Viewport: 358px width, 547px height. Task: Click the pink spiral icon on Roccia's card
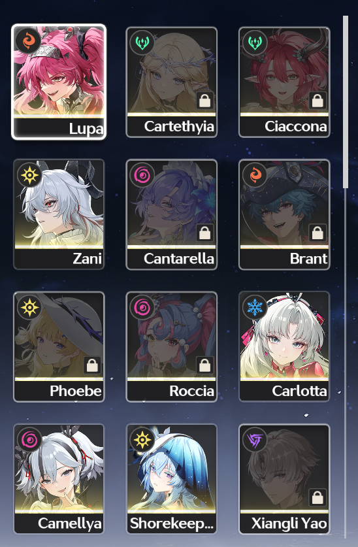coord(142,307)
